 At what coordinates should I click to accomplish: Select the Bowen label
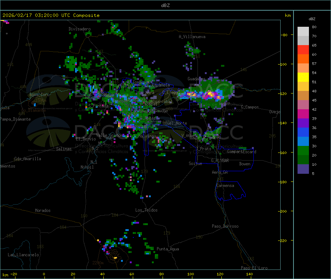tap(245, 164)
